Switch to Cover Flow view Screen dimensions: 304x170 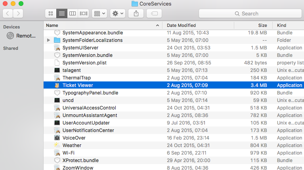[x=83, y=13]
